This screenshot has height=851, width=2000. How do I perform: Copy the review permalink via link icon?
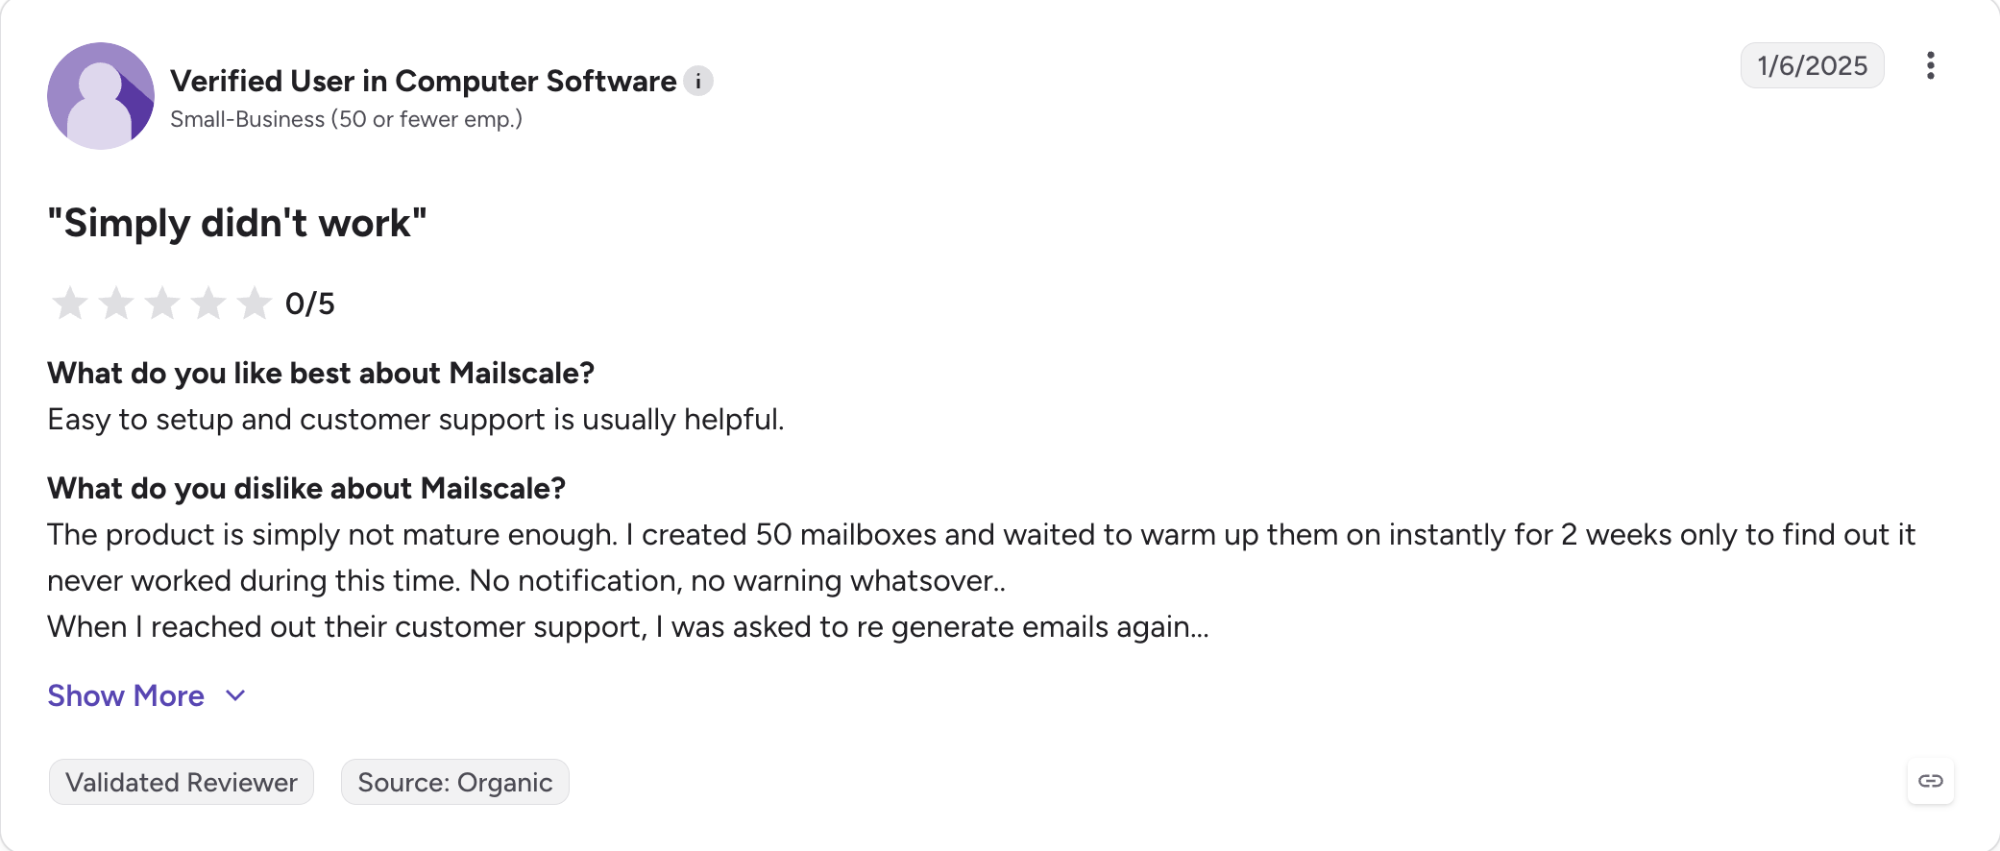pyautogui.click(x=1931, y=781)
